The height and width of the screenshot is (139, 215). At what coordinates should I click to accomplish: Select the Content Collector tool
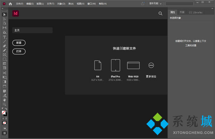4,32
